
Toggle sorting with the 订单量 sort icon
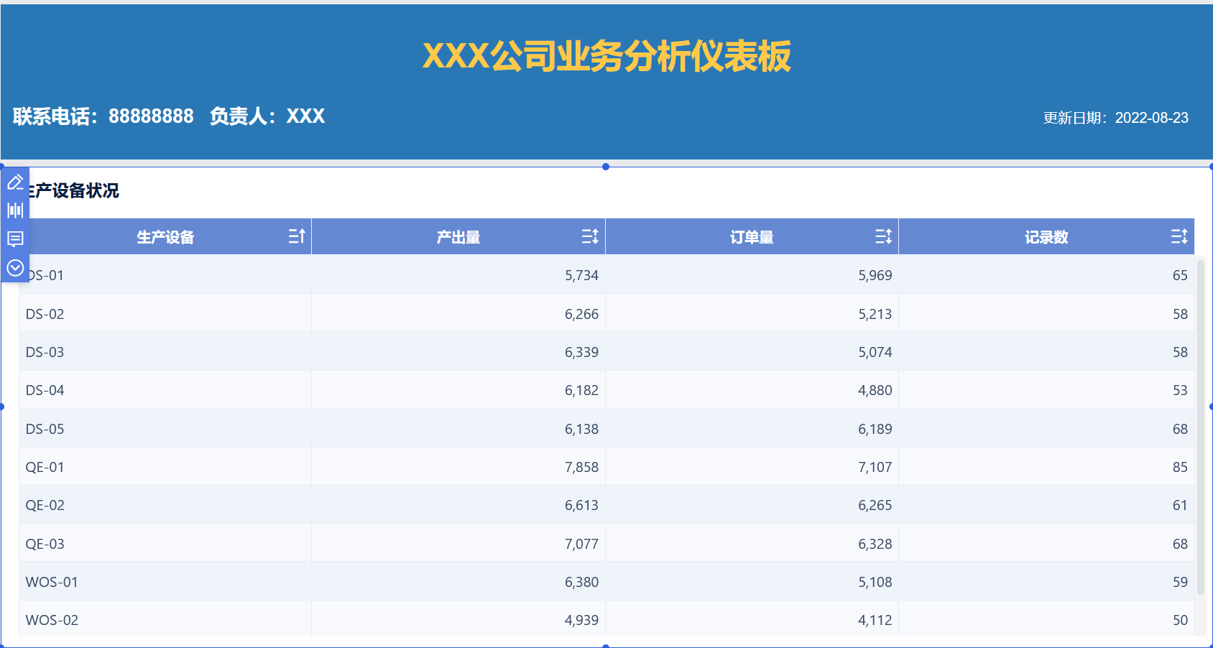point(884,236)
